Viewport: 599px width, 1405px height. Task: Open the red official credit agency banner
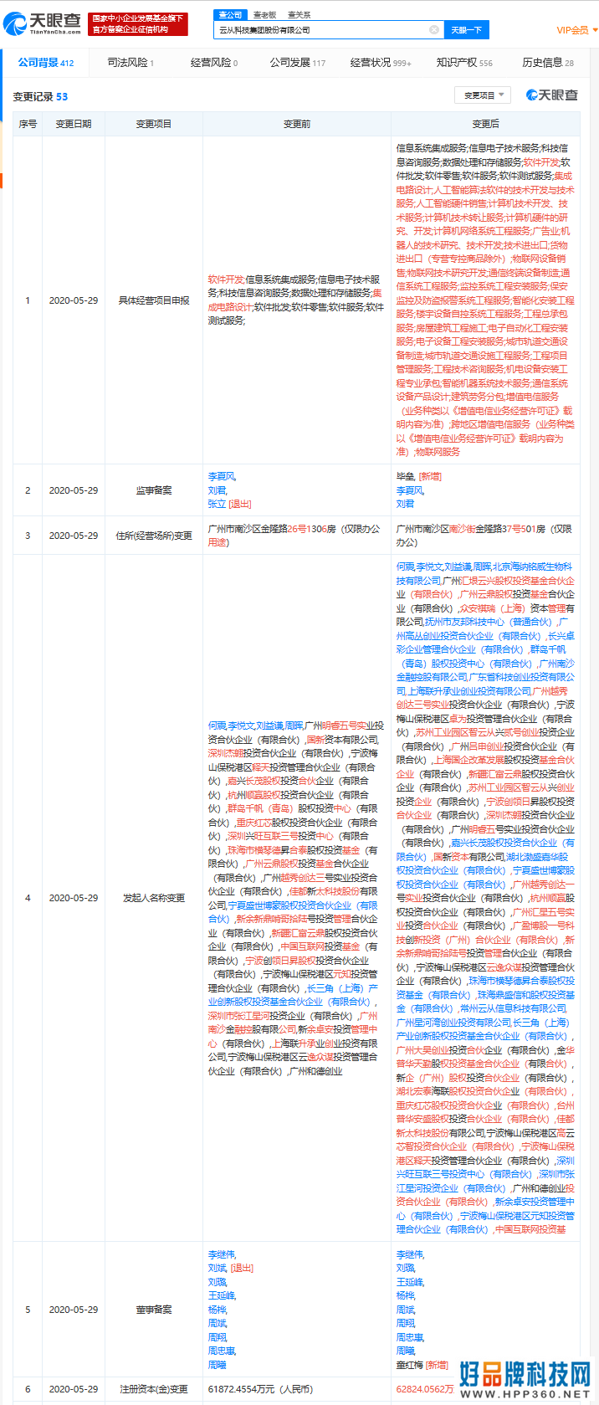[139, 24]
